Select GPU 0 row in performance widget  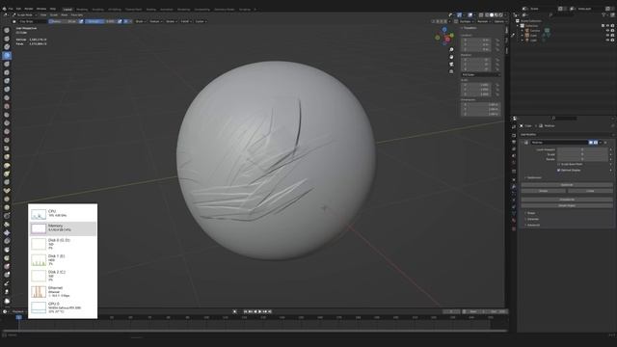(x=63, y=307)
